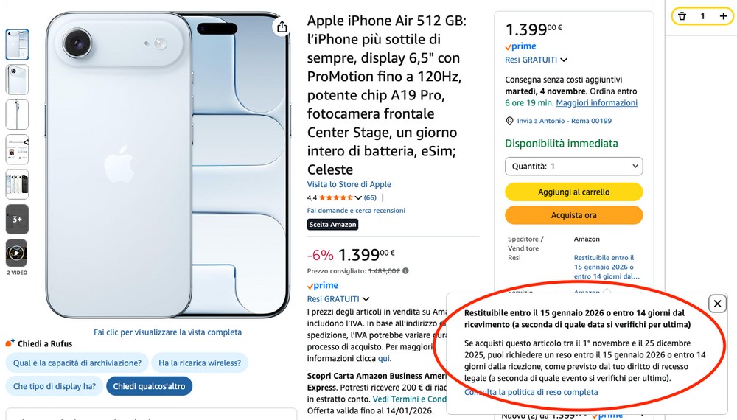
Task: Open Visita lo Store di Apple link
Action: [349, 184]
